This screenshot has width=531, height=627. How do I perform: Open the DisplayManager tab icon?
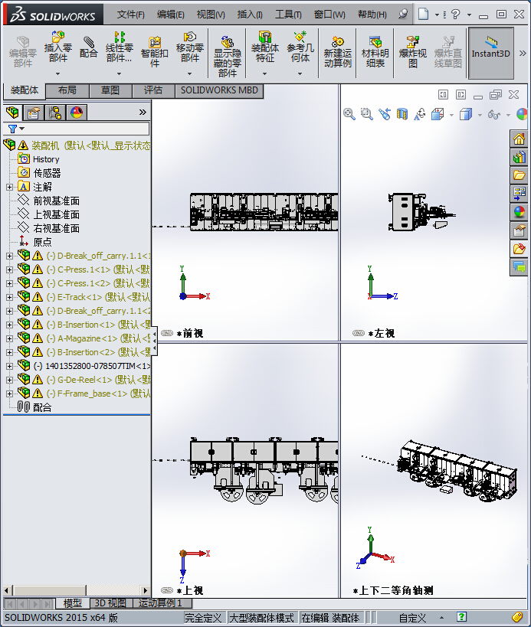[x=77, y=113]
